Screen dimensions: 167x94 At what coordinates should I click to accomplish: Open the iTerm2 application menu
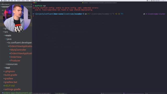(5, 1)
